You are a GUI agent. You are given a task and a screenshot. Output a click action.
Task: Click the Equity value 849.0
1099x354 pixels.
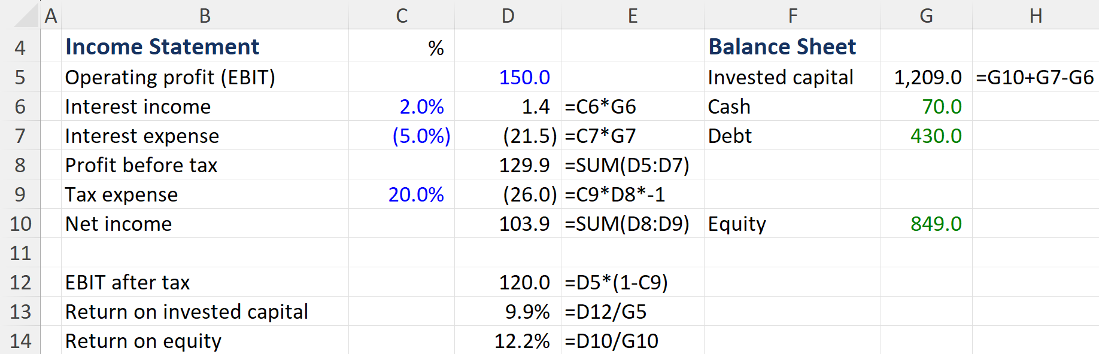[x=936, y=224]
